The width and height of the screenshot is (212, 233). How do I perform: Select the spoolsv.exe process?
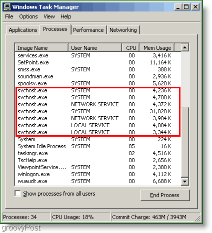[98, 83]
